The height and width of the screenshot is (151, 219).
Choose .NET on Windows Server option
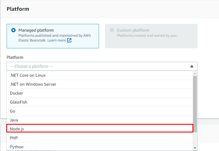coord(99,84)
